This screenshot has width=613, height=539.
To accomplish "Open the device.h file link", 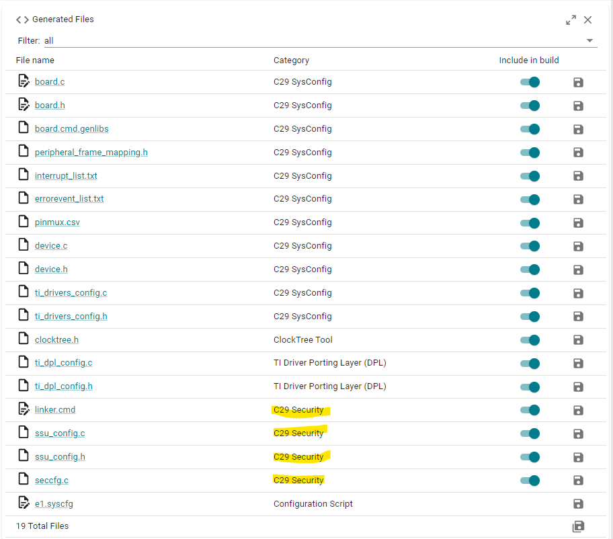I will [x=51, y=269].
